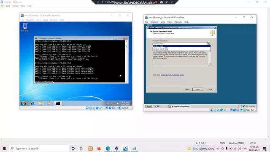Click the Bandicam screenshot camera icon
Viewport: 270px width, 152px height.
162,2
